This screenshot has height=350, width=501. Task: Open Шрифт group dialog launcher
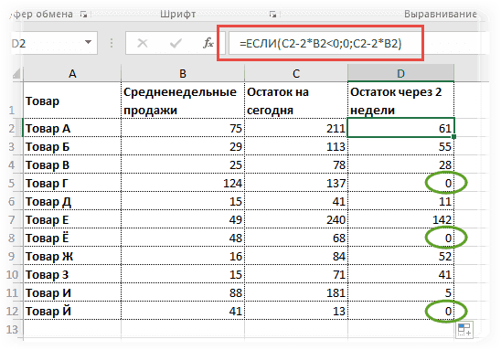272,14
